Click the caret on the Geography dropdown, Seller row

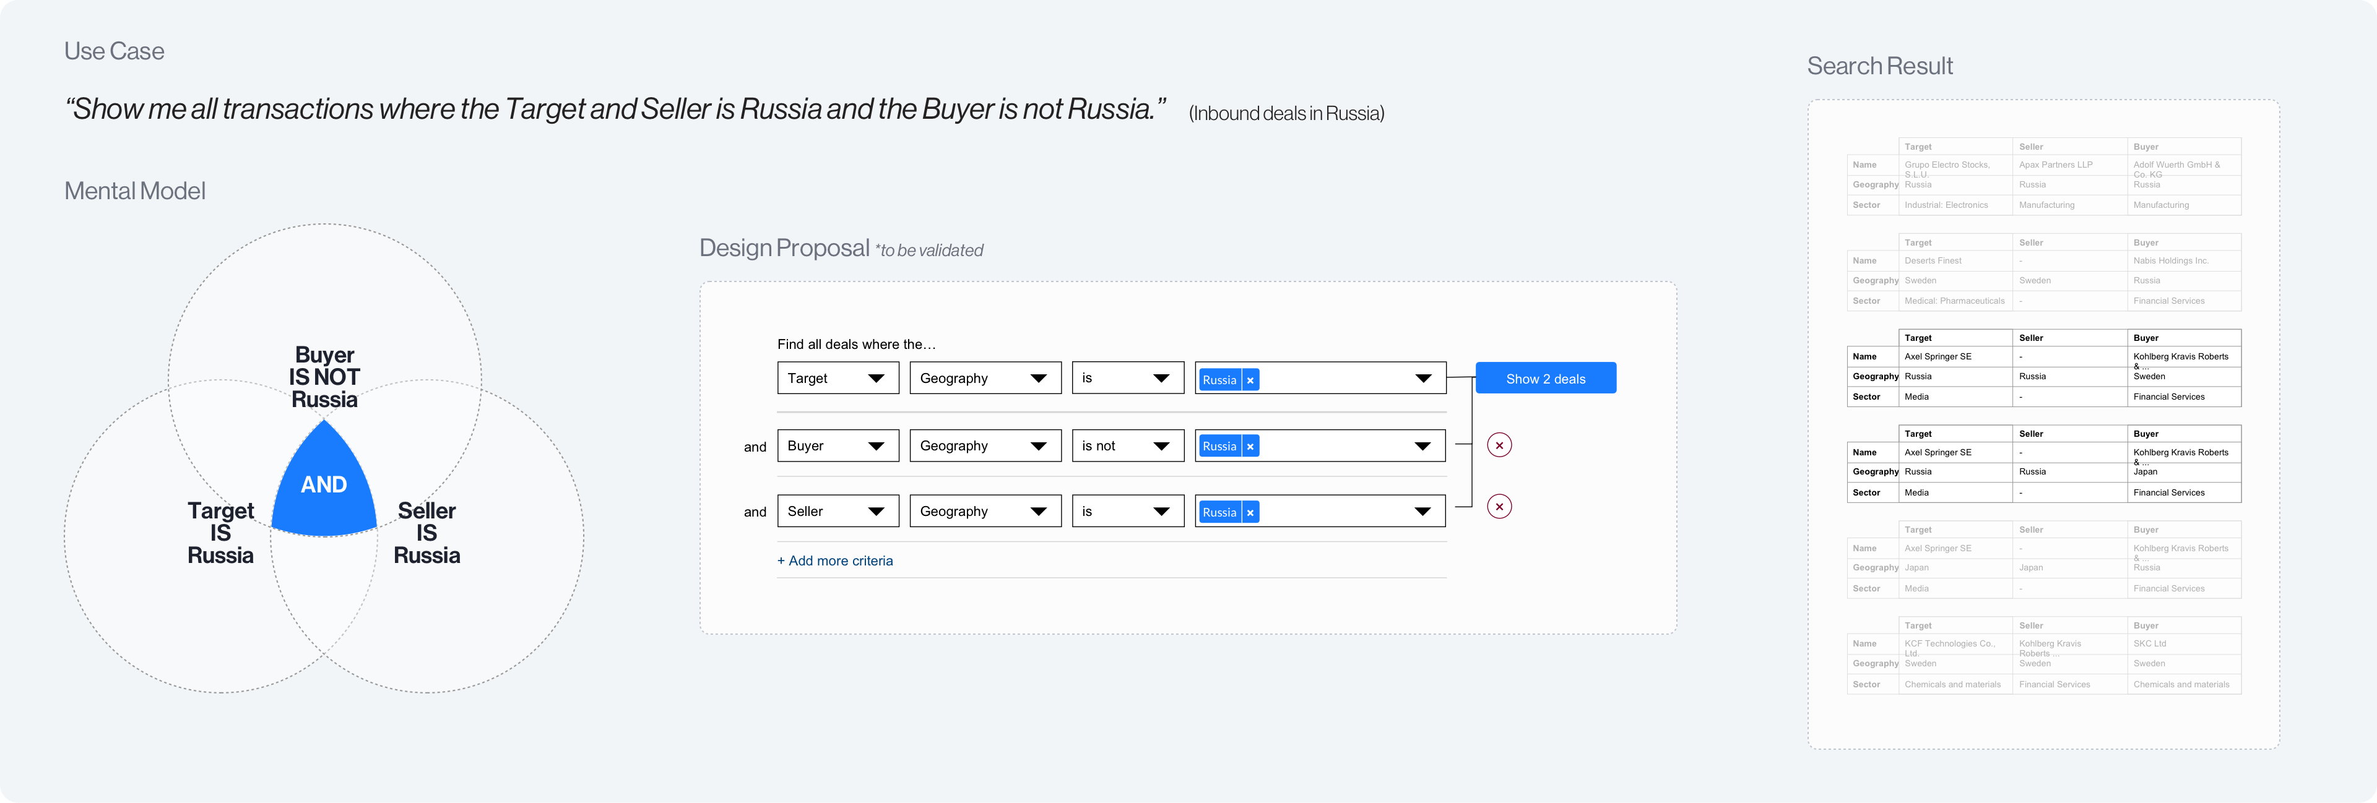(1039, 511)
